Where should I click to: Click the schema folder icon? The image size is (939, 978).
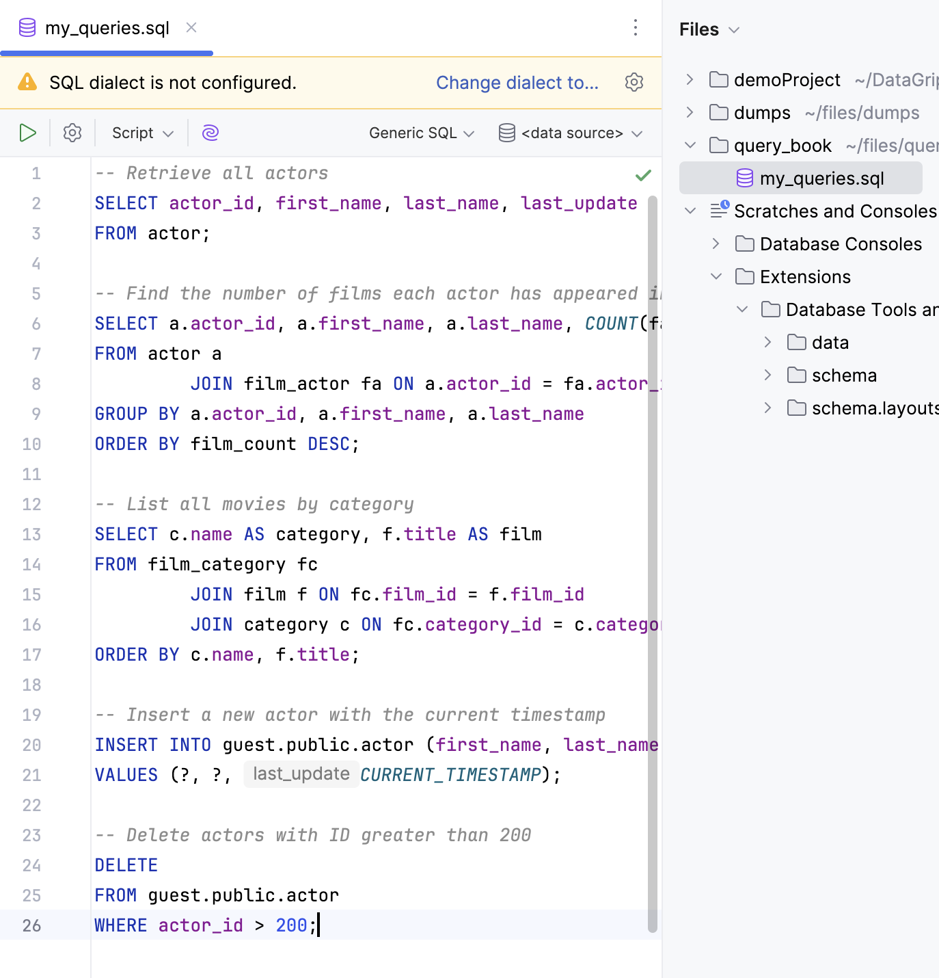coord(796,375)
